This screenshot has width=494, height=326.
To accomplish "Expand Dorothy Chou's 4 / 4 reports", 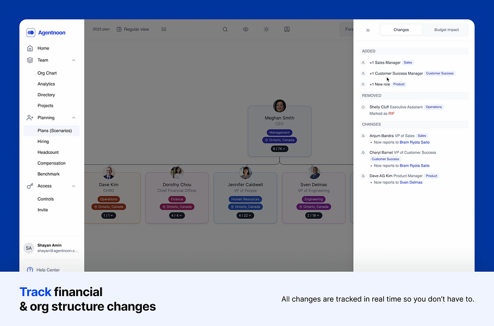I will click(177, 216).
